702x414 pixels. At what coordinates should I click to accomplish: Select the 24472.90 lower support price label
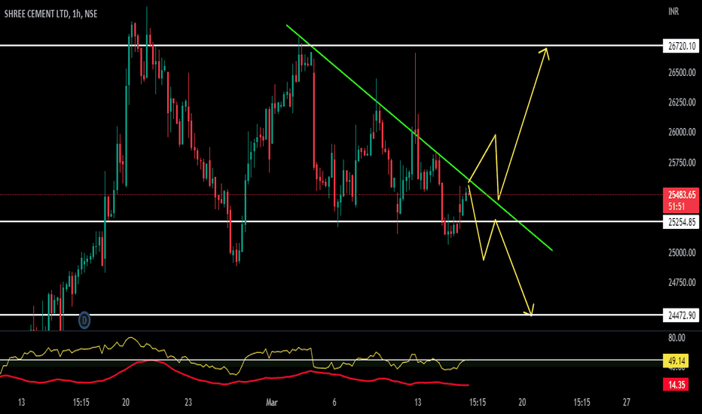(x=681, y=315)
